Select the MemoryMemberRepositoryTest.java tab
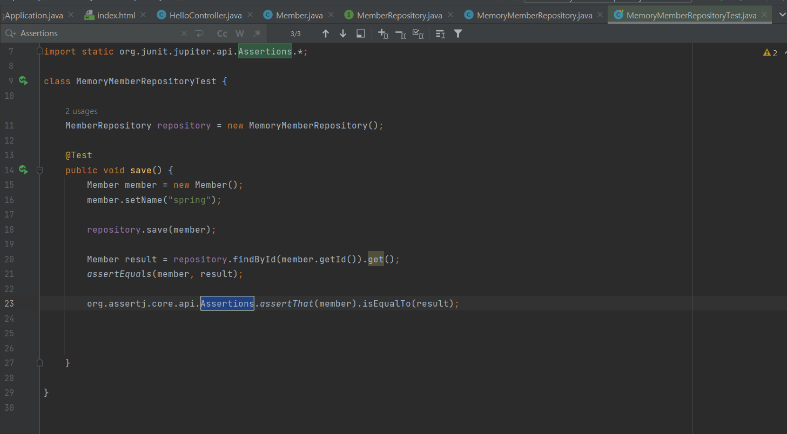The image size is (787, 434). 691,15
